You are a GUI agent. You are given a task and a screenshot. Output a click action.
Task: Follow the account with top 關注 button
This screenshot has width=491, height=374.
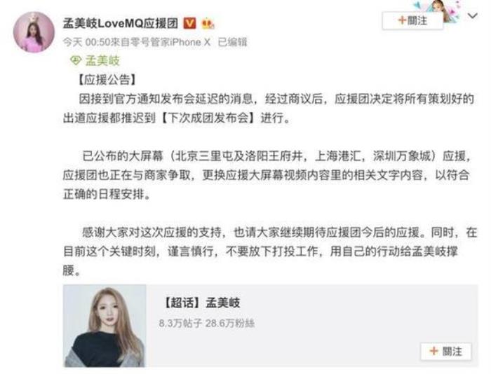pyautogui.click(x=412, y=20)
